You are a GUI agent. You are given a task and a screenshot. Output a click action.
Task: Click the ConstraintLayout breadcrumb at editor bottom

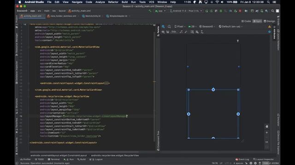[x=59, y=155]
